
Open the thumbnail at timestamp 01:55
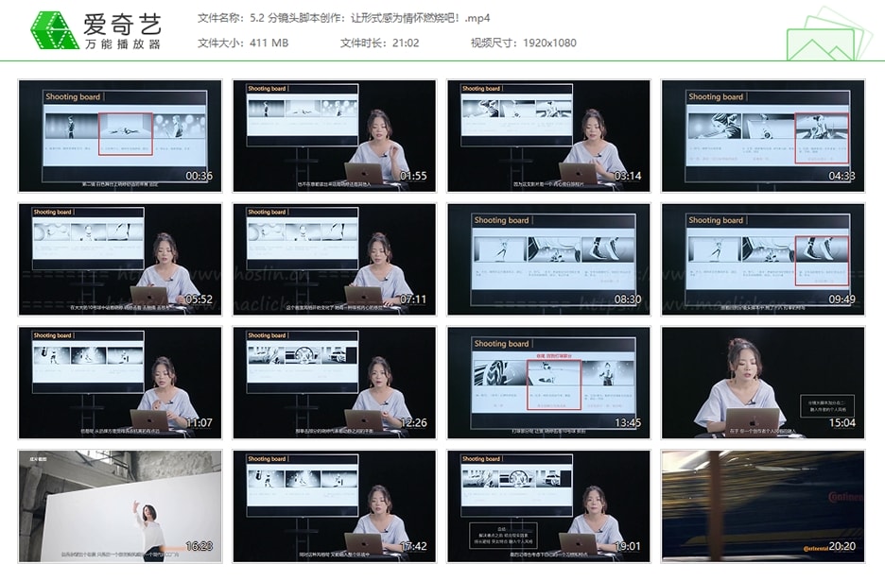coord(334,136)
